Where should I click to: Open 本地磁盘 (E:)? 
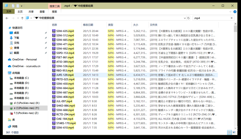(x=21, y=88)
